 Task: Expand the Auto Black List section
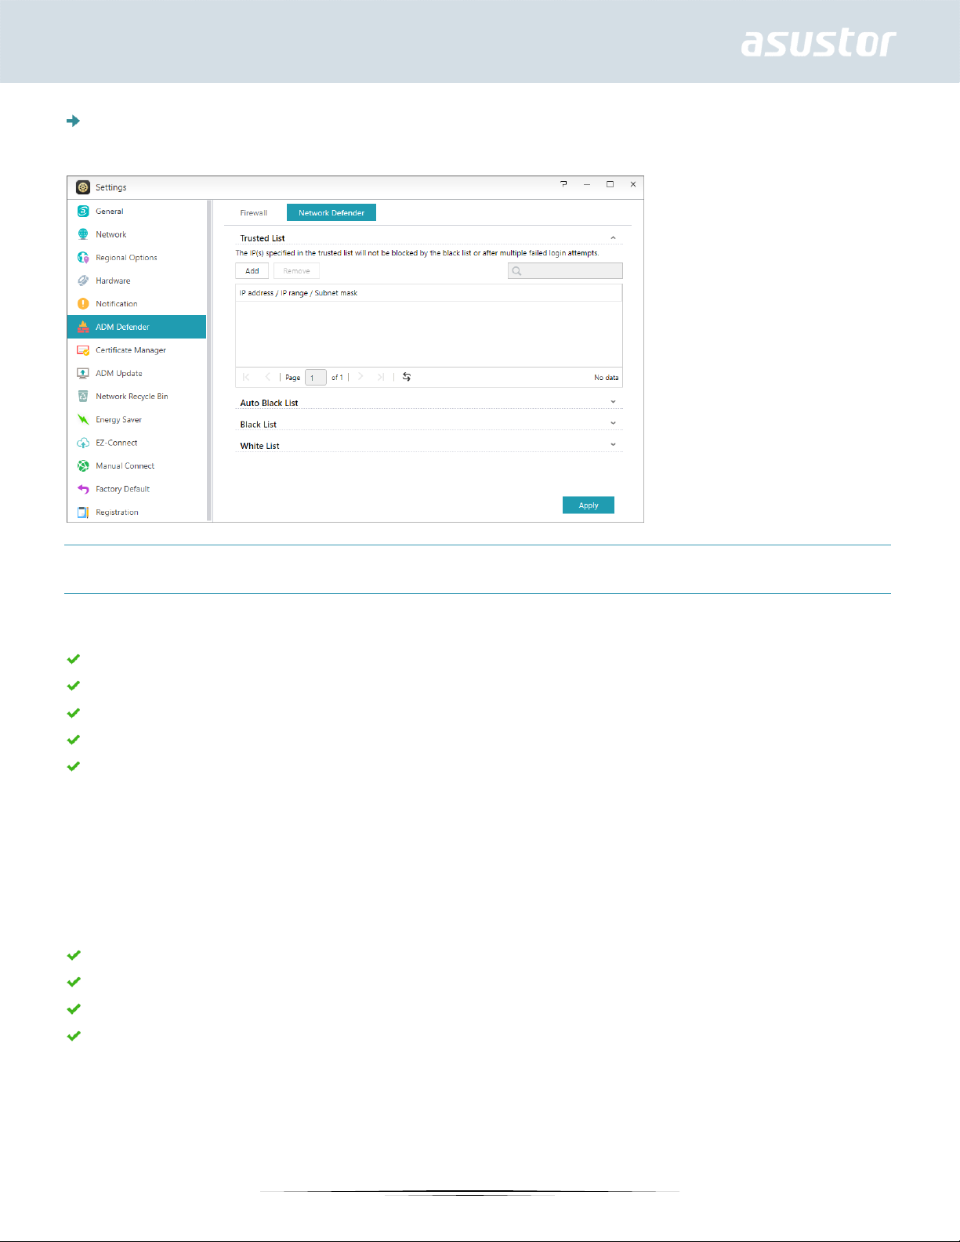(x=613, y=402)
